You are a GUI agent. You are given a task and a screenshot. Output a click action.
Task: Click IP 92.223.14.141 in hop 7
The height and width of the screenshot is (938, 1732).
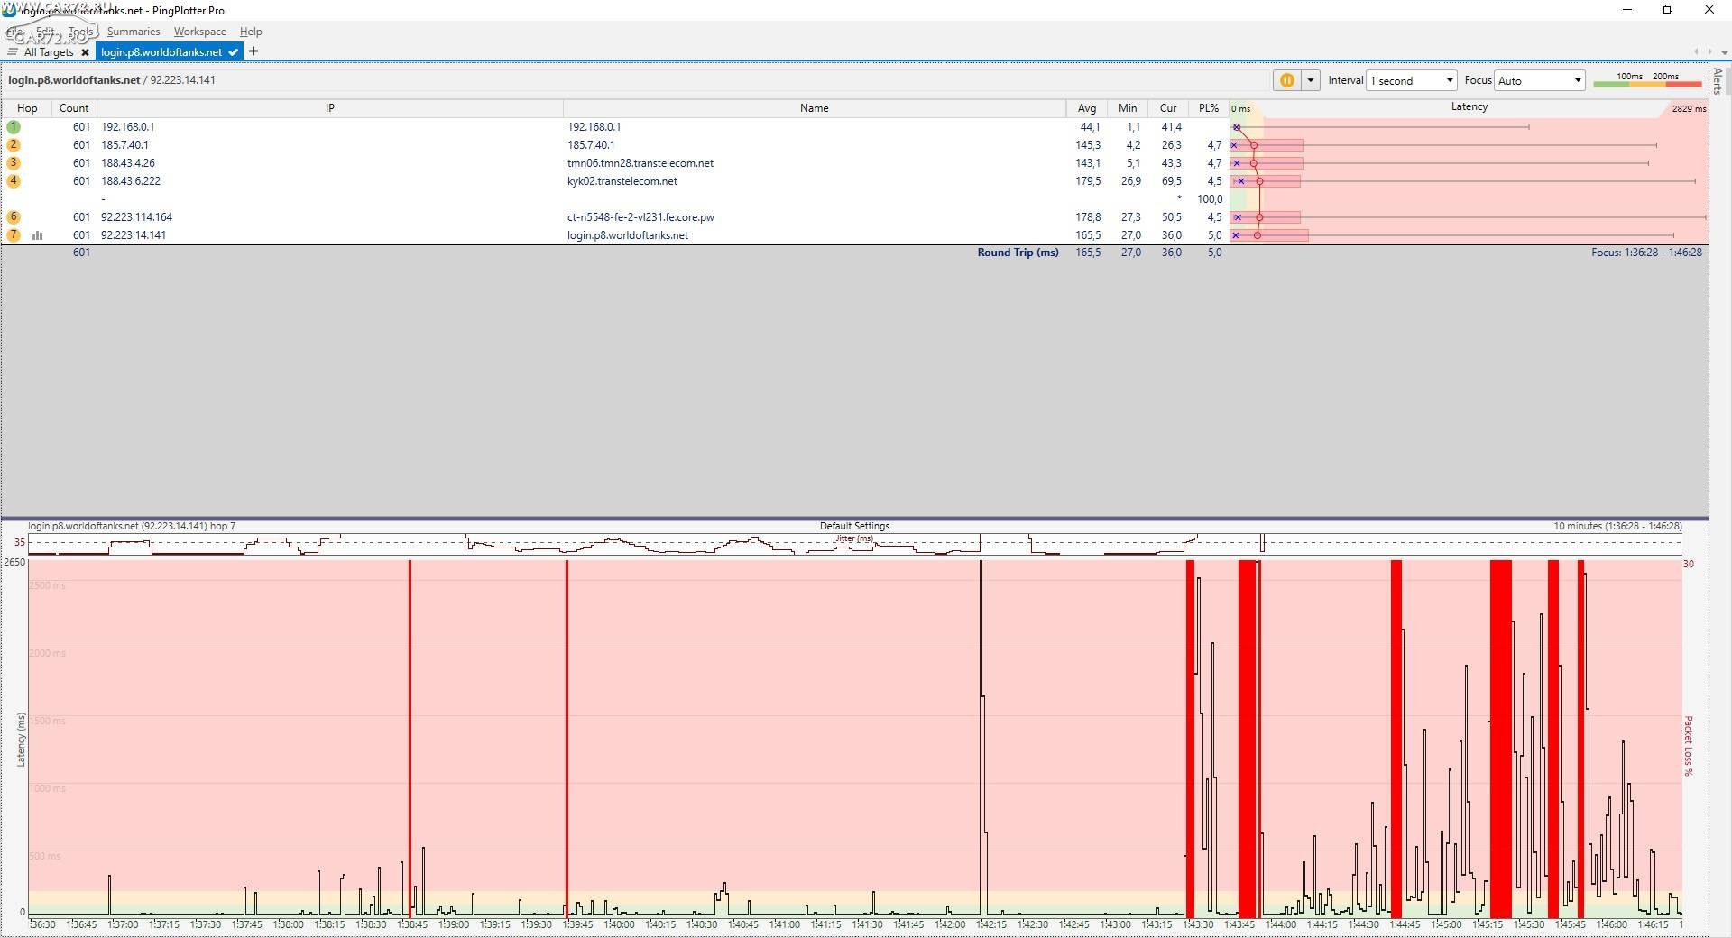click(134, 235)
